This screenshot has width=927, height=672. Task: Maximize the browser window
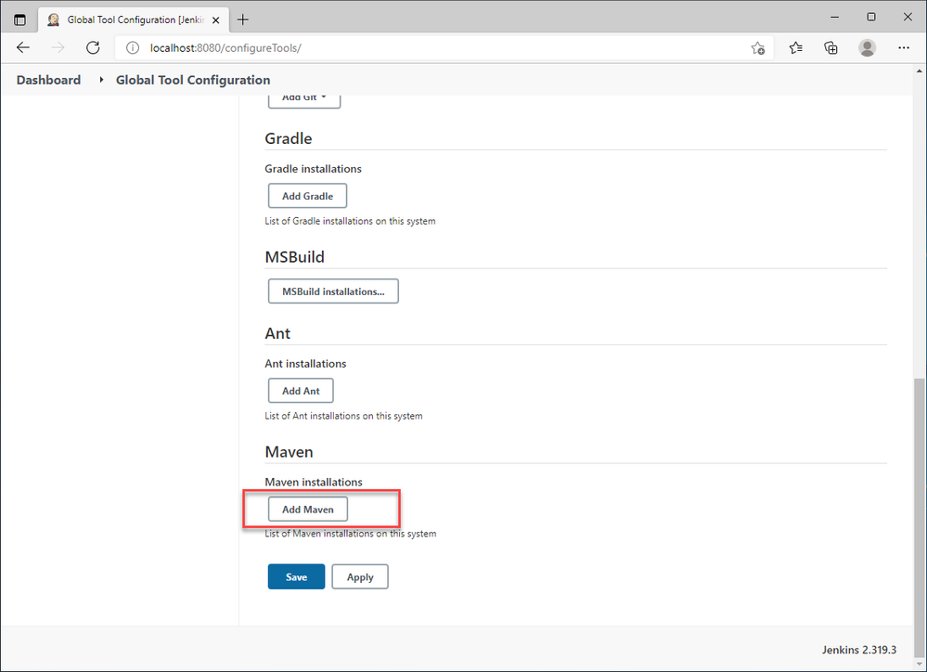[870, 17]
